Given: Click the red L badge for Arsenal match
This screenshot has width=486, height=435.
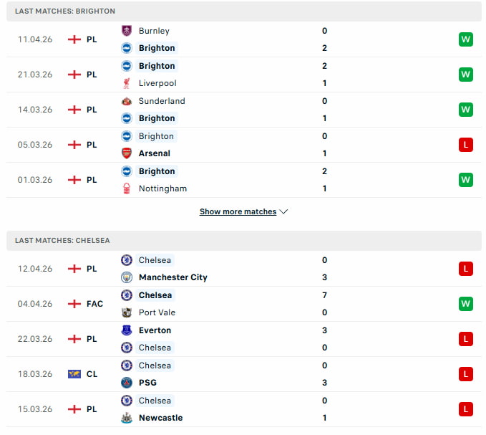Looking at the screenshot, I should (x=465, y=145).
